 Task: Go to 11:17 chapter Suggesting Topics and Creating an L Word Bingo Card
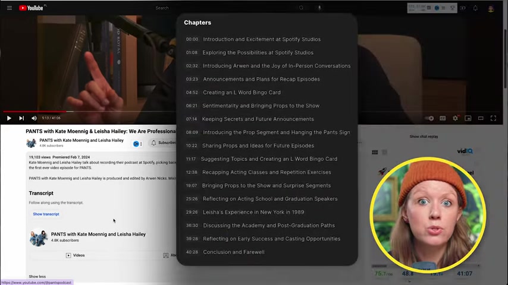269,159
